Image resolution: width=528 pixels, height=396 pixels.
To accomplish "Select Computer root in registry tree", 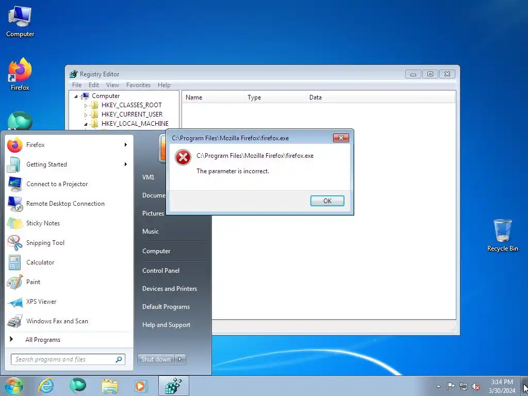I will [x=106, y=96].
